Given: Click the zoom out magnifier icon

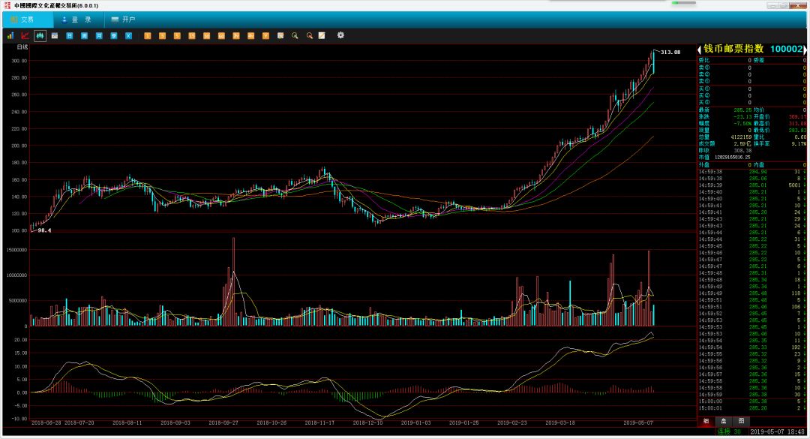Looking at the screenshot, I should coord(310,36).
